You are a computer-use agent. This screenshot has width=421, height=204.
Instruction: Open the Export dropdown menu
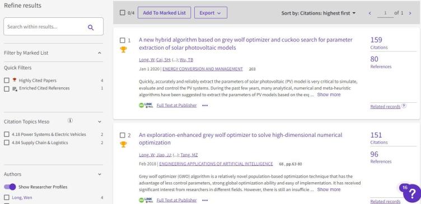pos(210,13)
